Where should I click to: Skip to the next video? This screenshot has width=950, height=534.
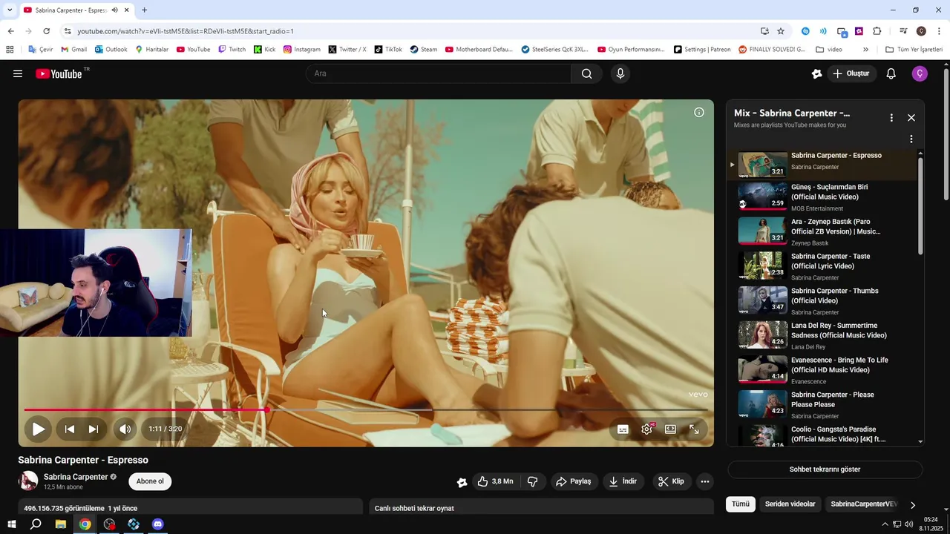point(94,429)
